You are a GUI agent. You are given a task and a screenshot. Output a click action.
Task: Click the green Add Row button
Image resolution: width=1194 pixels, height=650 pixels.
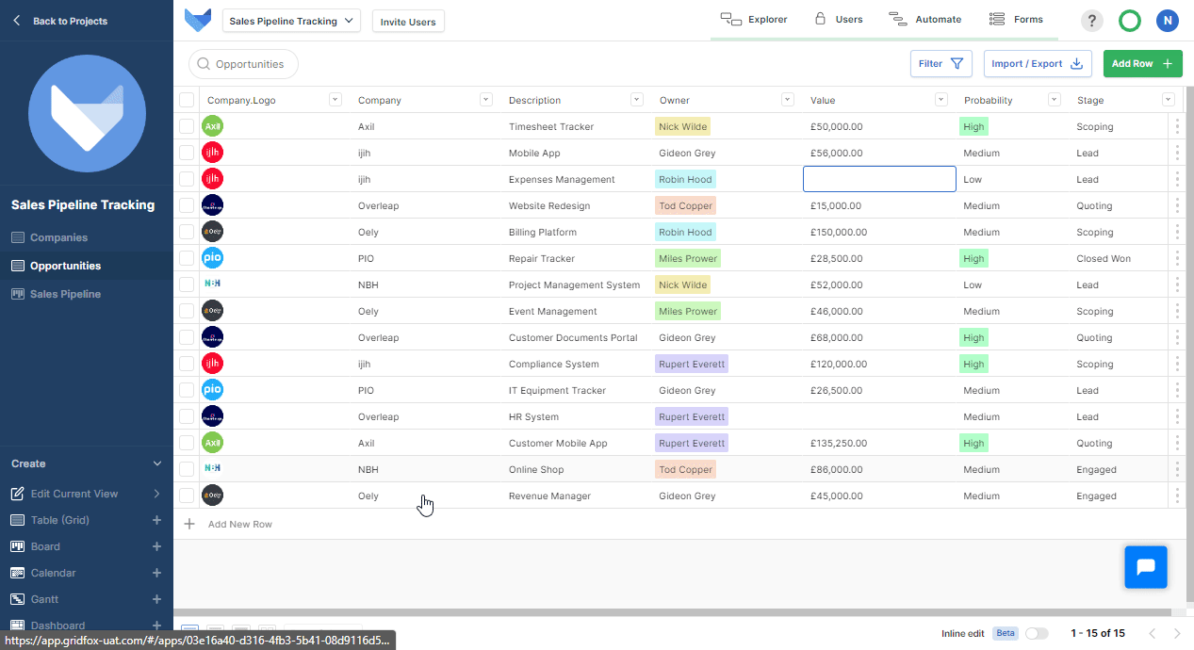coord(1142,64)
